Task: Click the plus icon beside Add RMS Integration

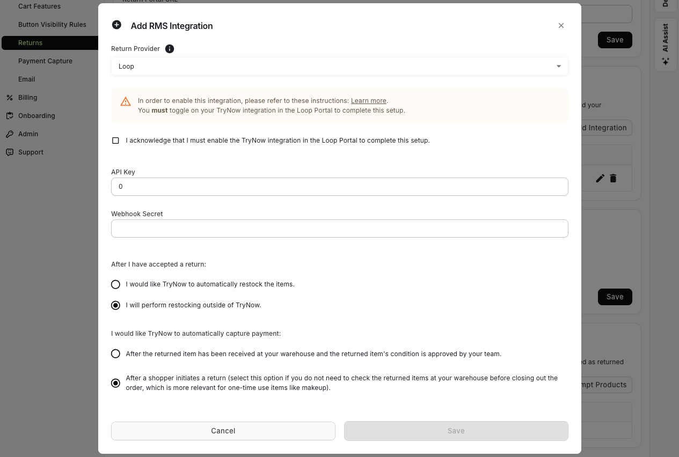Action: (116, 25)
